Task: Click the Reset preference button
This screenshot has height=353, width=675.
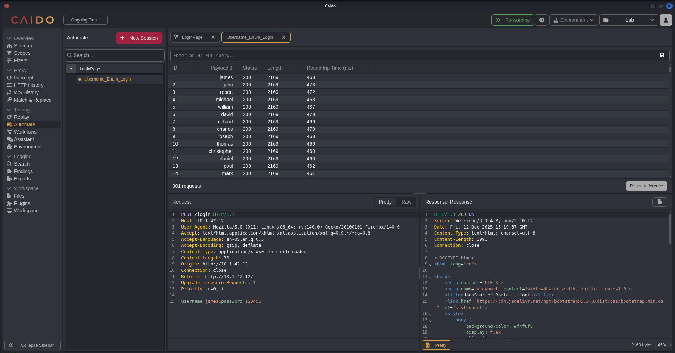Action: pyautogui.click(x=646, y=186)
